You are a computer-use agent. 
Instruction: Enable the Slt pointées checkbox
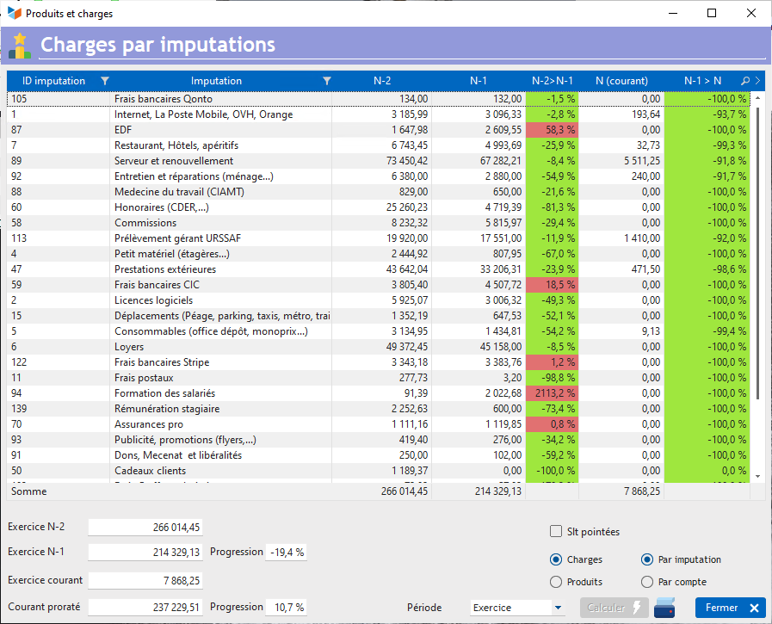tap(556, 532)
